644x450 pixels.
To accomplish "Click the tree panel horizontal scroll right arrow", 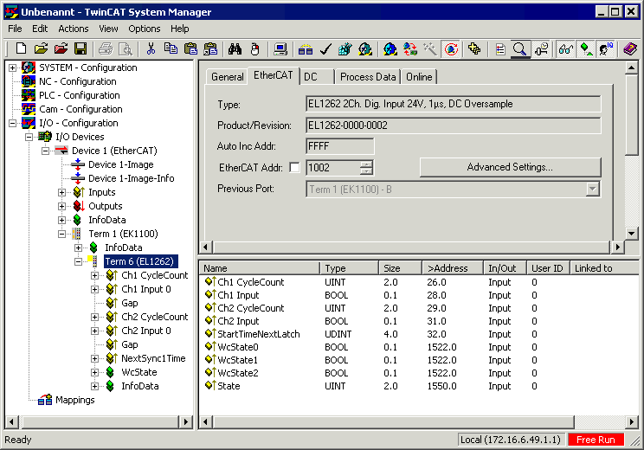I will (185, 421).
